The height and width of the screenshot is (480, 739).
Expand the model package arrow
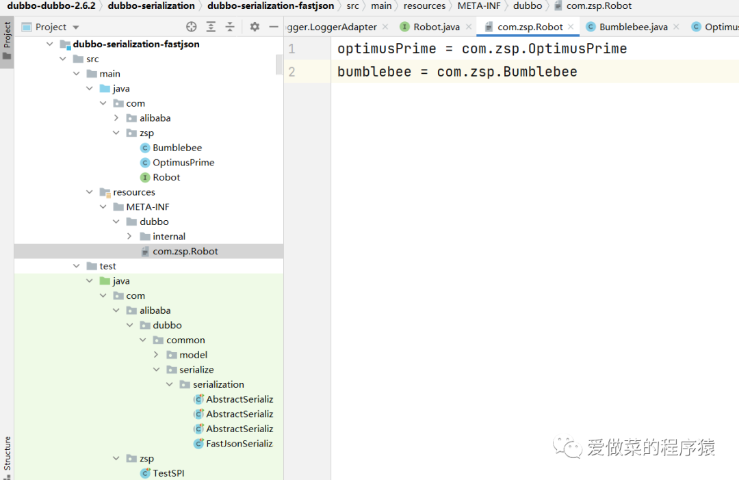pos(157,355)
